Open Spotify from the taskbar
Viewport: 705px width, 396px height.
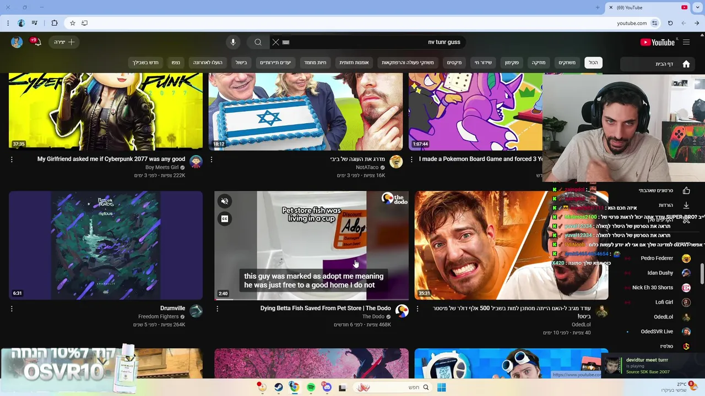pos(311,387)
